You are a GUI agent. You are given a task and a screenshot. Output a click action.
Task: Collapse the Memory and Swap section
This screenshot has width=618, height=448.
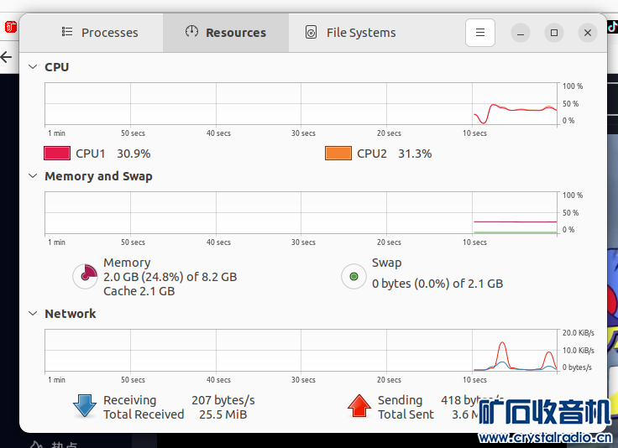point(33,176)
